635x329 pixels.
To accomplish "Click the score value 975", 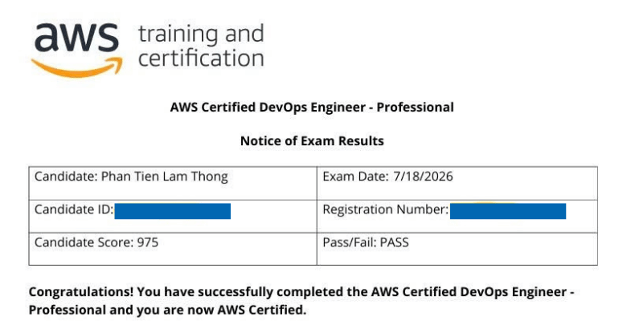I will tap(147, 242).
